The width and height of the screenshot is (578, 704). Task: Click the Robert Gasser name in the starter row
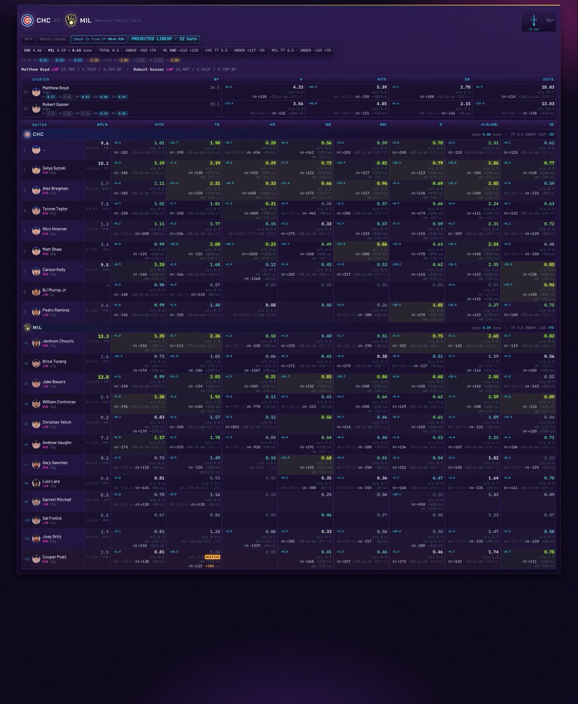pos(56,104)
